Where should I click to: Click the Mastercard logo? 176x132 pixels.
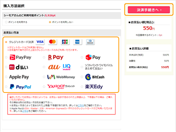[x=52, y=42]
